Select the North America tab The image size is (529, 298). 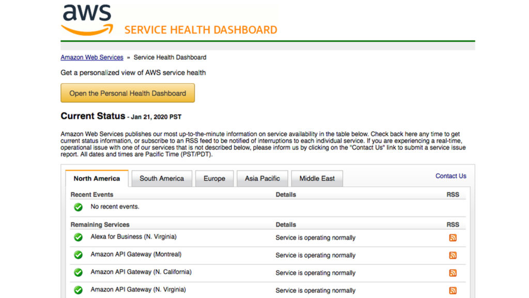pos(97,178)
